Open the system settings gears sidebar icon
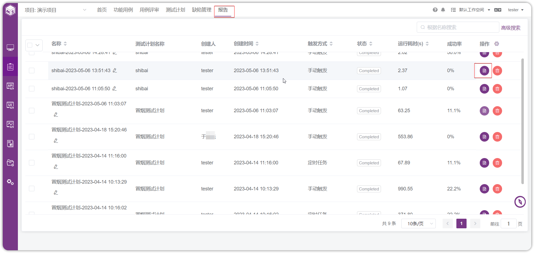The width and height of the screenshot is (534, 253). pos(10,182)
